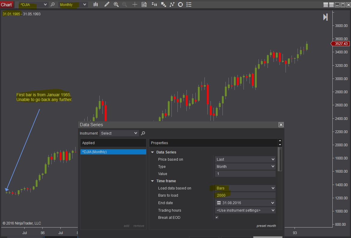Click the Bars to load field

point(245,195)
